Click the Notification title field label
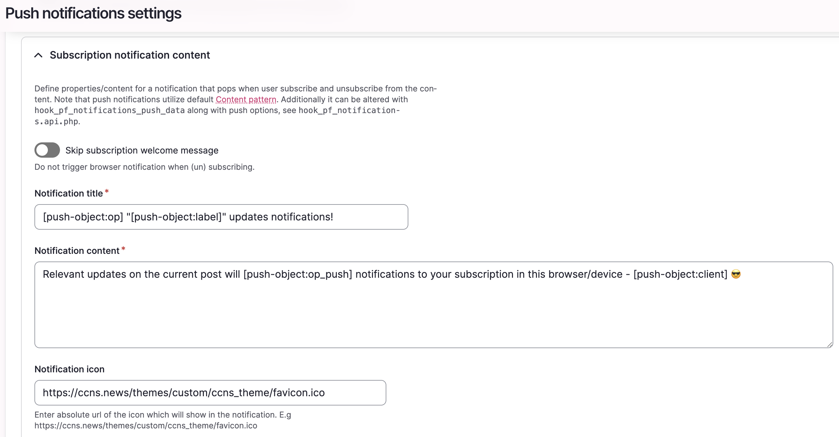 coord(69,193)
